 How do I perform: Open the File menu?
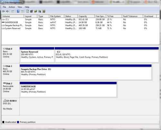click(4, 7)
